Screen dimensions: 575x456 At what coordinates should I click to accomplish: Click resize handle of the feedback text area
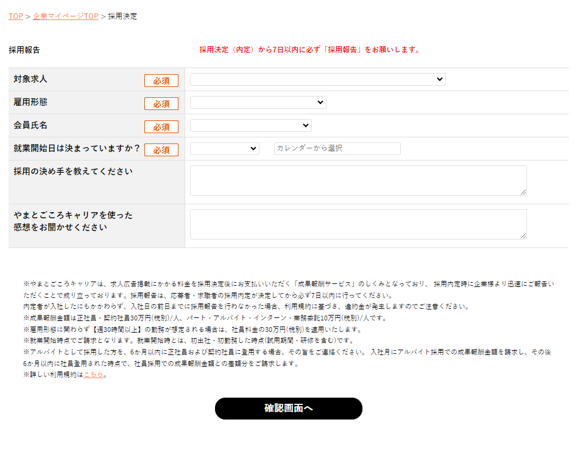523,236
